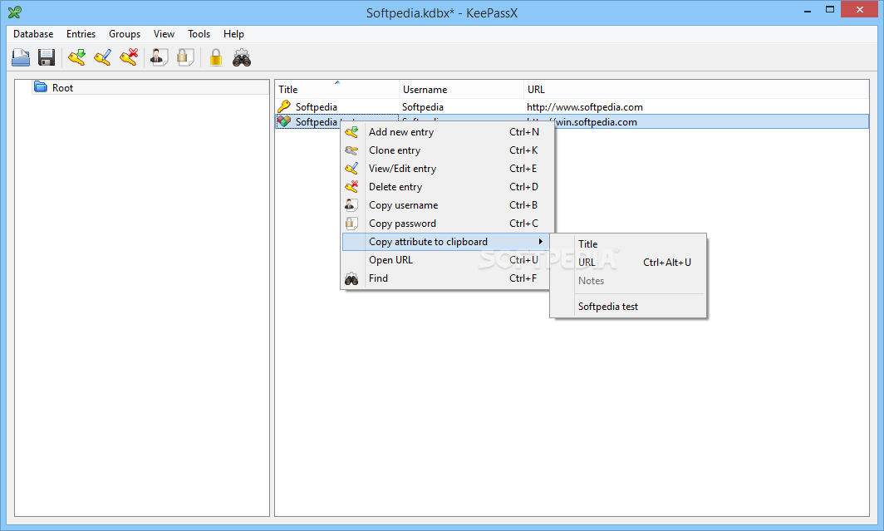Click the Find binoculars icon in context menu

click(351, 278)
